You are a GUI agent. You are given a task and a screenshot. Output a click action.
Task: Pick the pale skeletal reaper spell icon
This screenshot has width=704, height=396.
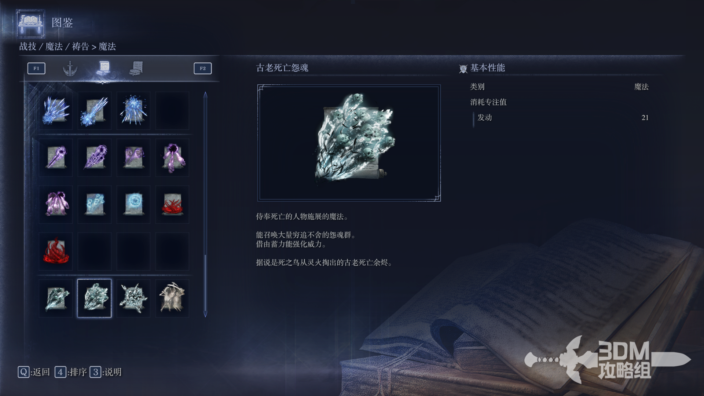172,298
